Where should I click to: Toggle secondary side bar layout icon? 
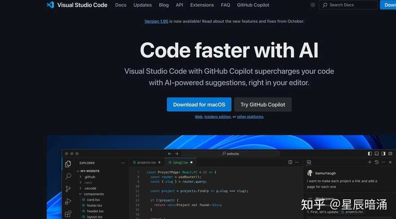click(383, 154)
